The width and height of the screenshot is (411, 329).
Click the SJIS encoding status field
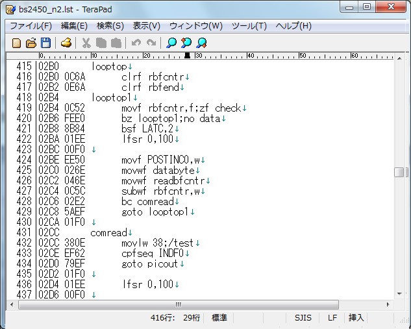pos(303,318)
